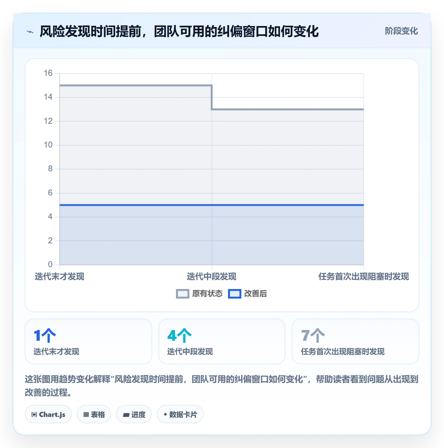This screenshot has width=444, height=448.
Task: Click the 迭代中段发现 x-axis label
Action: click(212, 277)
